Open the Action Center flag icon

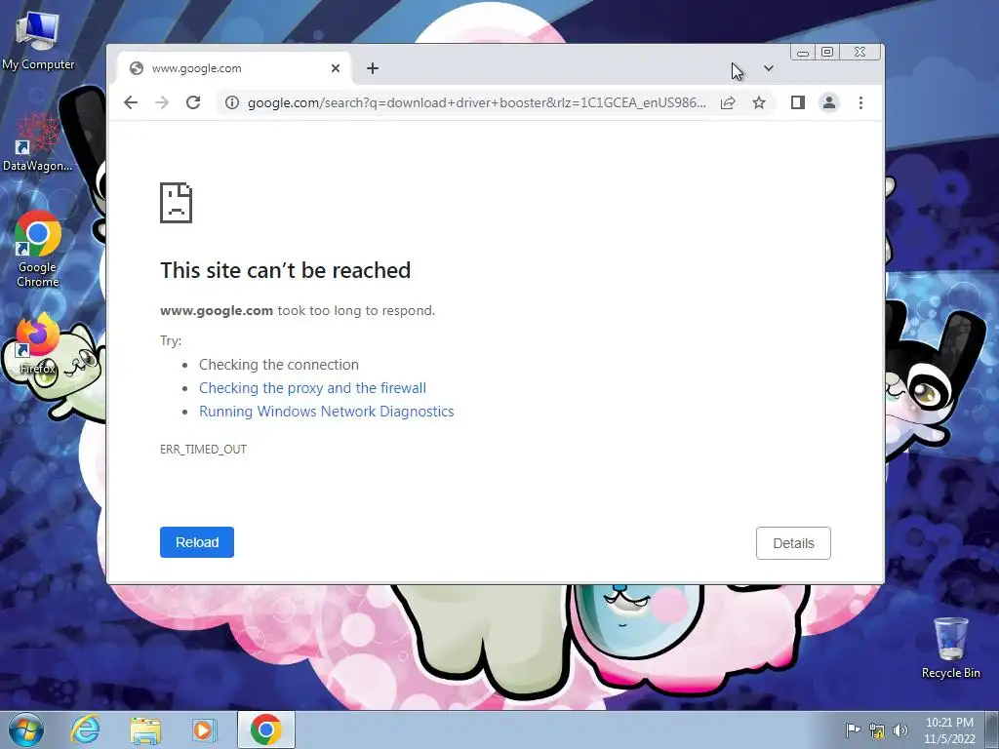point(853,729)
